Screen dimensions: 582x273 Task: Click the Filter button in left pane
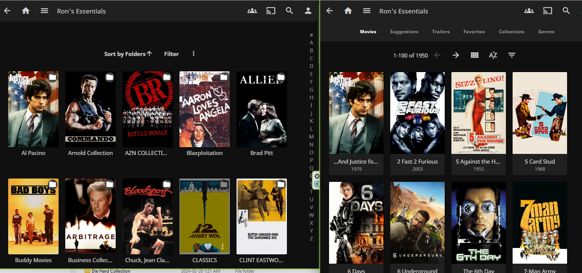coord(171,54)
